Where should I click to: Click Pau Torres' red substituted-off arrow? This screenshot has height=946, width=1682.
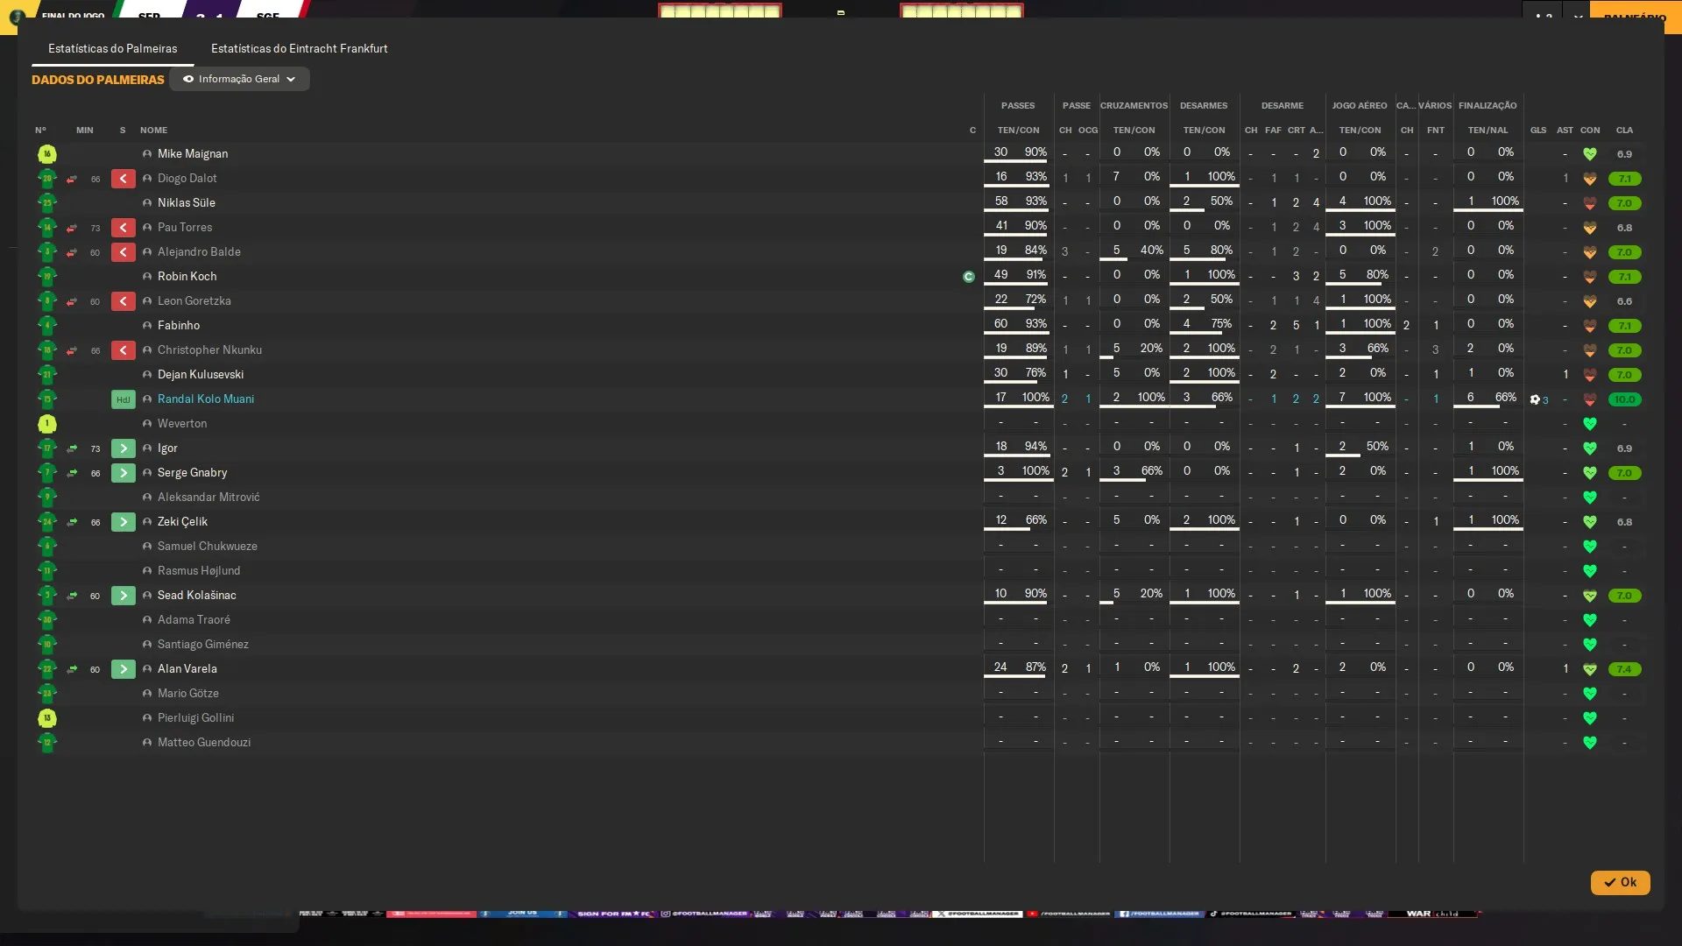click(123, 228)
